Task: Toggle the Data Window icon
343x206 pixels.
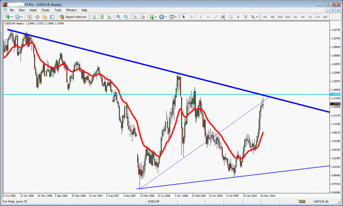Action: [37, 17]
